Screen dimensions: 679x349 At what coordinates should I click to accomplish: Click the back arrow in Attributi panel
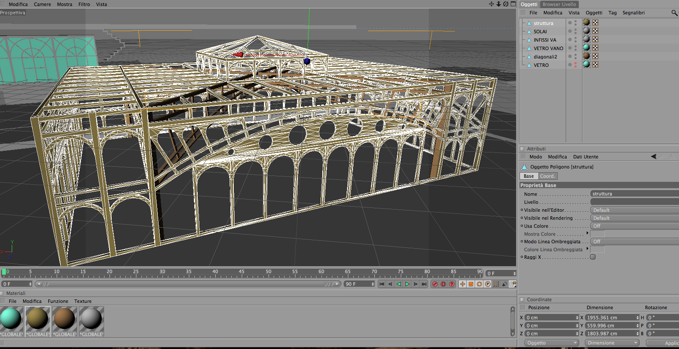653,157
